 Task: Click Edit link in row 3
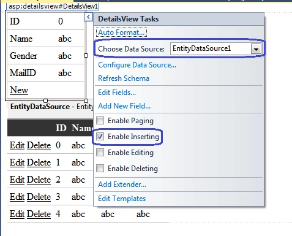click(x=17, y=197)
